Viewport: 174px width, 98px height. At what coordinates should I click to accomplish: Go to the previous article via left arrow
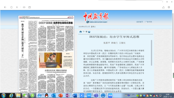coord(80,32)
